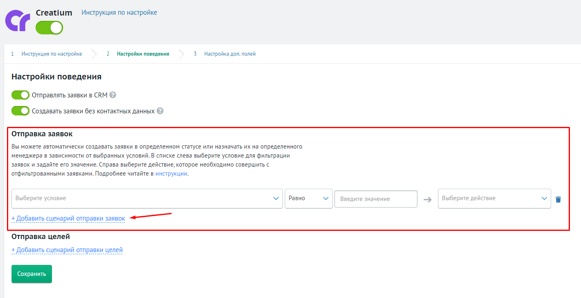This screenshot has width=581, height=298.
Task: Click Добавить сценарий отправки целей link
Action: 67,250
